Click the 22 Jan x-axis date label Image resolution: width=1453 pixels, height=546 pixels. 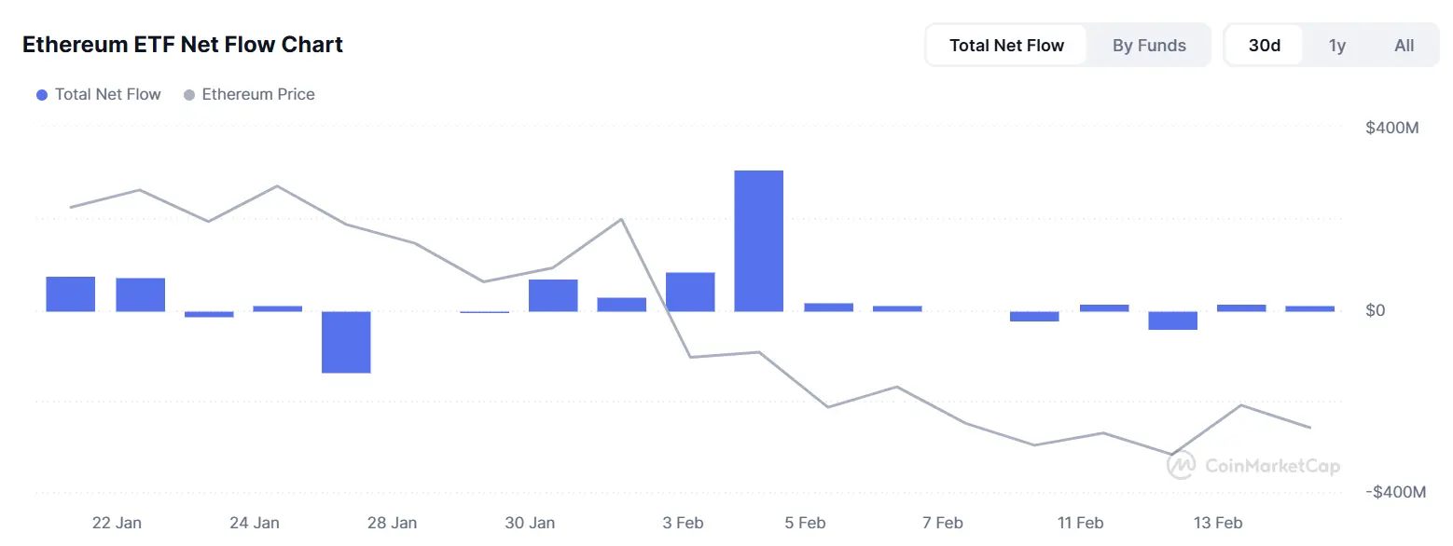(x=117, y=523)
